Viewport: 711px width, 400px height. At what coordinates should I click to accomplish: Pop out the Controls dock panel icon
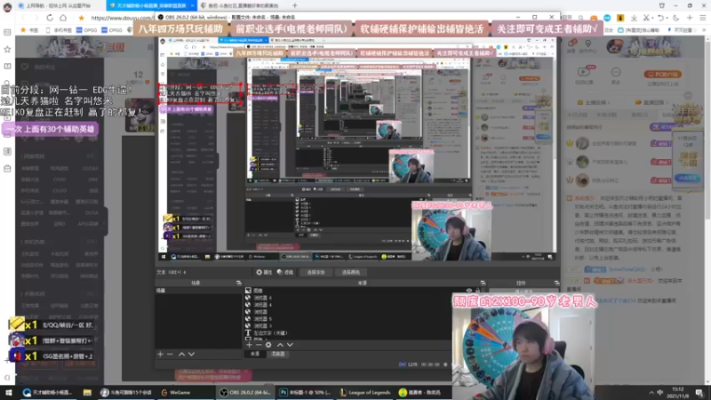click(x=556, y=283)
